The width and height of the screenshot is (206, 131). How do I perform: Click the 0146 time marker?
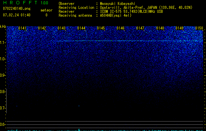pos(121,28)
